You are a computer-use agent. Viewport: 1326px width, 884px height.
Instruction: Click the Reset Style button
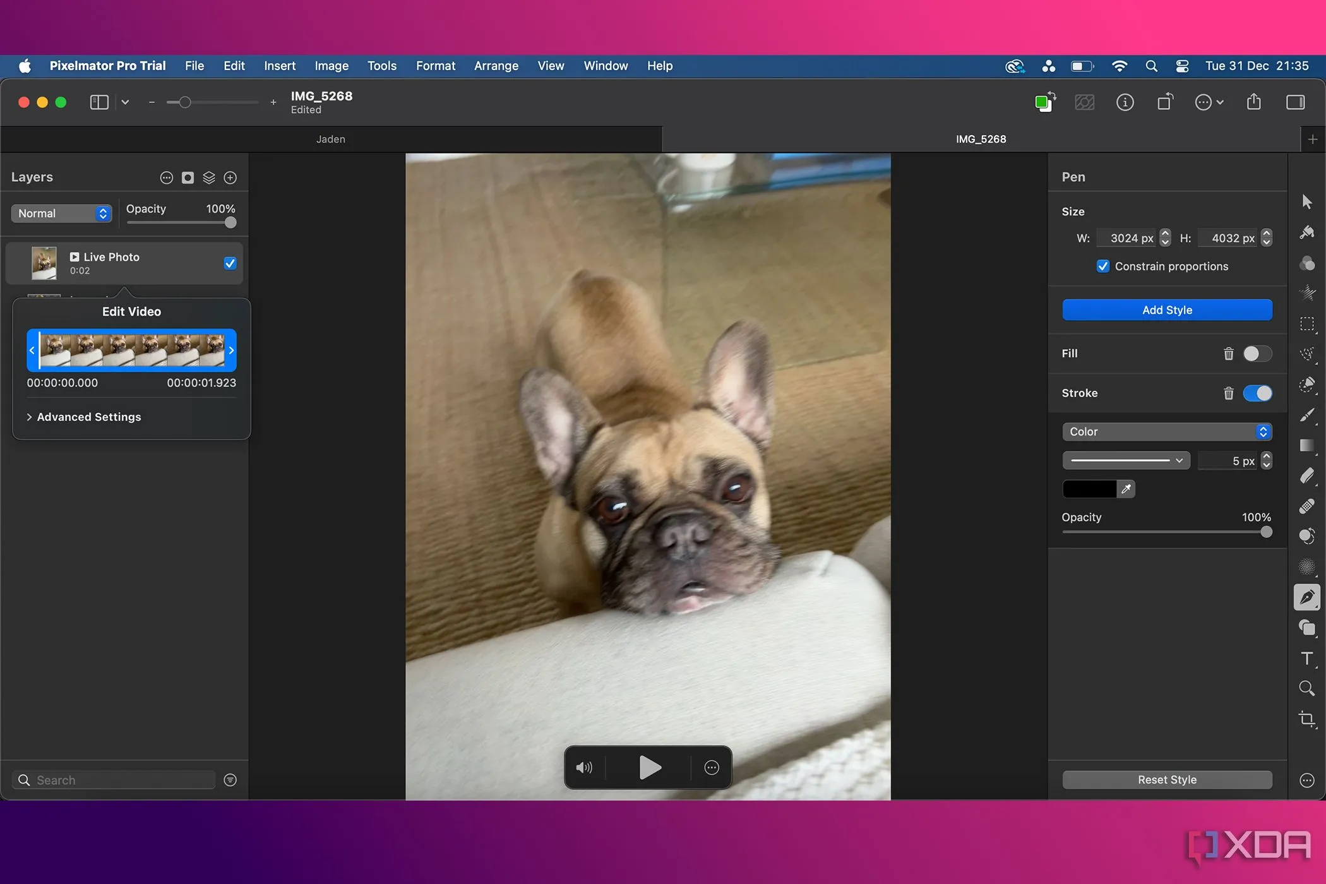[1167, 780]
